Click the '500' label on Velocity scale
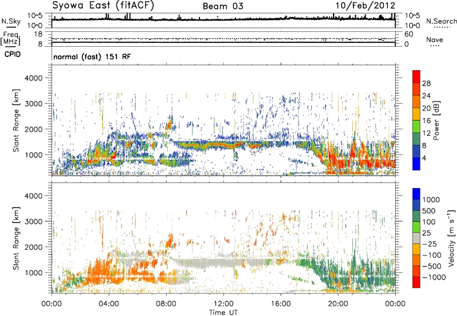The image size is (457, 316). (x=428, y=210)
